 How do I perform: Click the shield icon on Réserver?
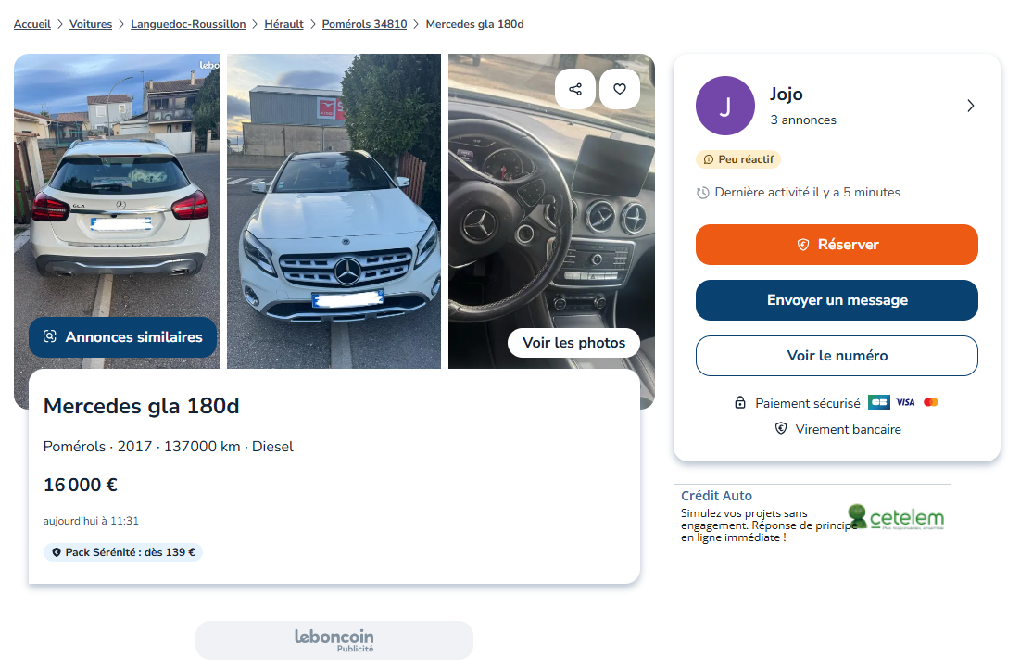803,245
